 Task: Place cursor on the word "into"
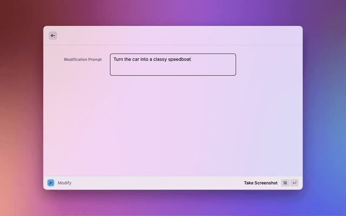pyautogui.click(x=146, y=59)
